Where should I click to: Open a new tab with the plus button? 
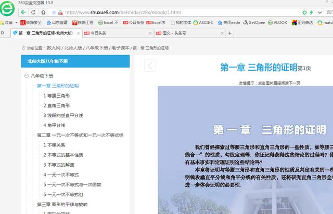point(230,33)
